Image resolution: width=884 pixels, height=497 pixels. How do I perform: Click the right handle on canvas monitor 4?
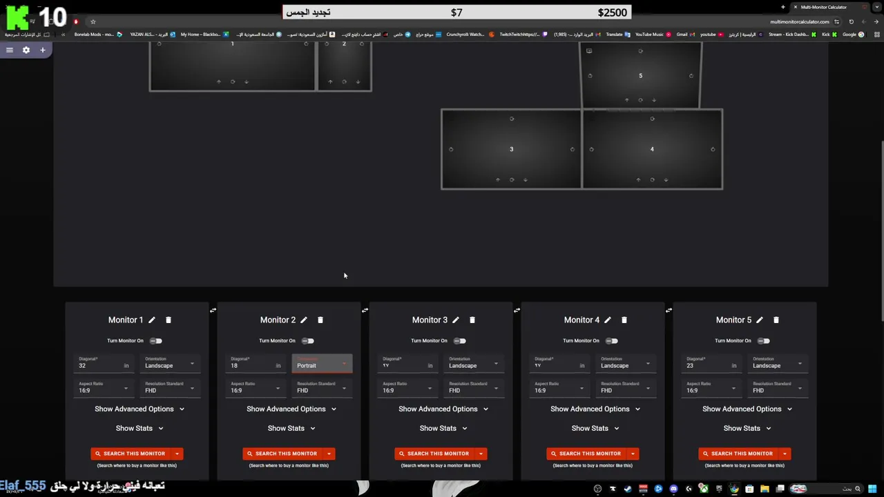pyautogui.click(x=713, y=149)
